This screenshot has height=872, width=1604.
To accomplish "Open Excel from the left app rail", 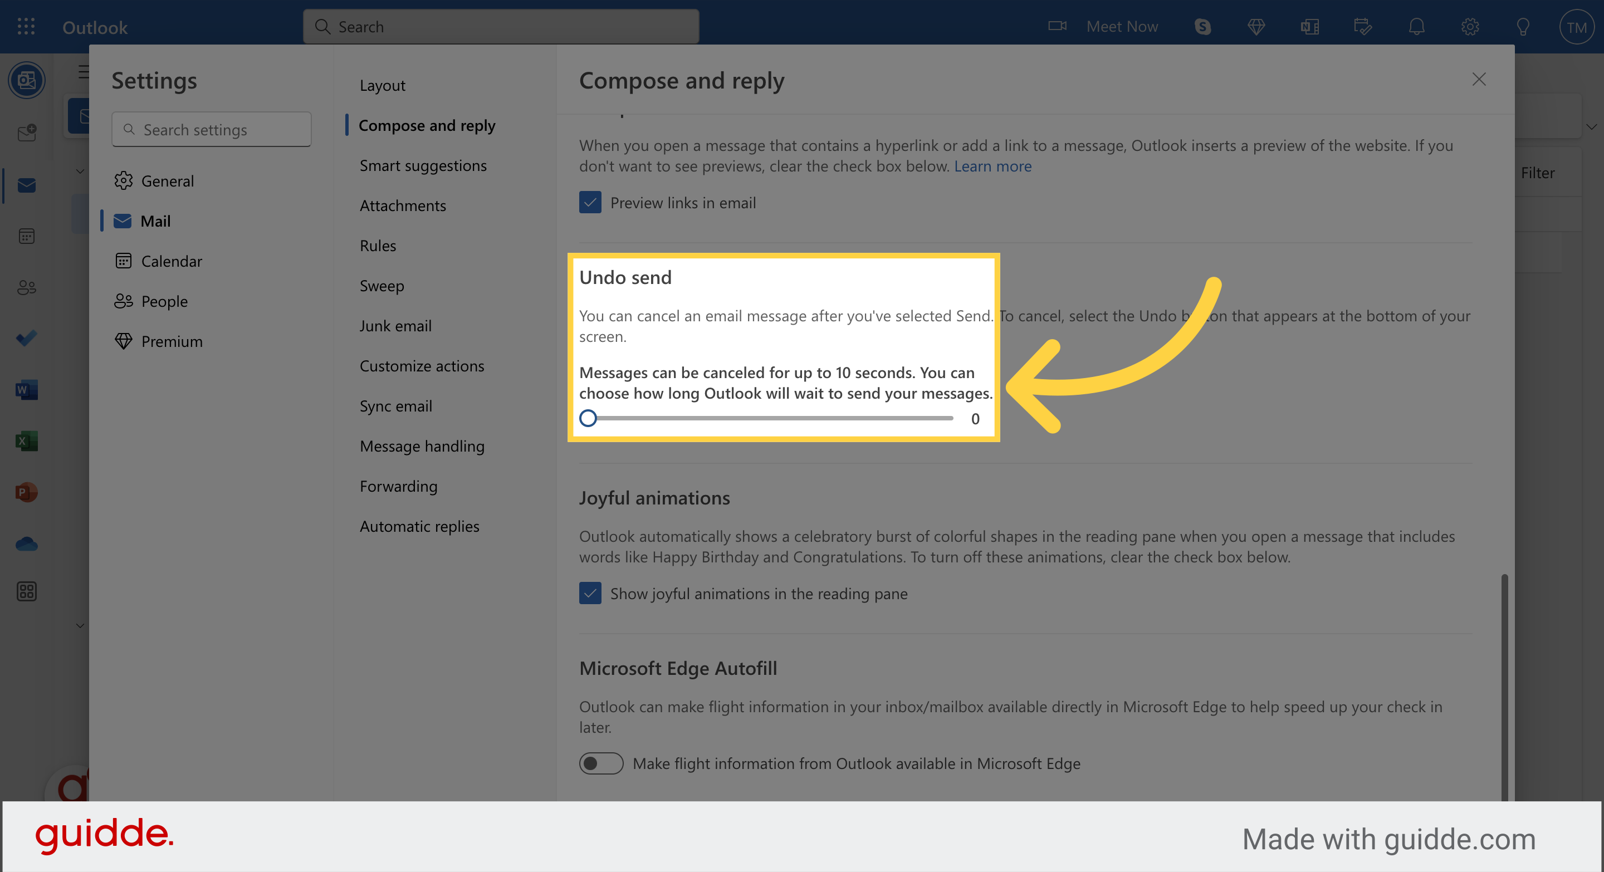I will 27,440.
